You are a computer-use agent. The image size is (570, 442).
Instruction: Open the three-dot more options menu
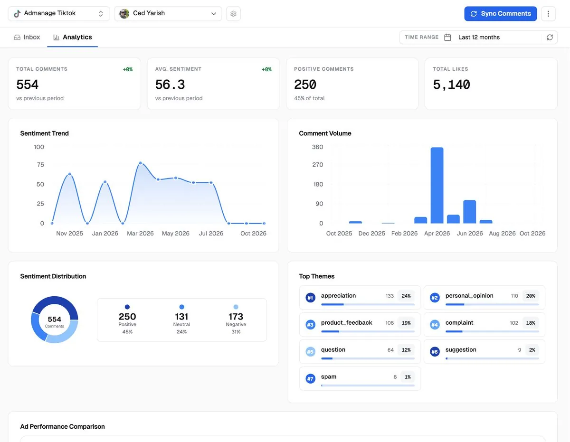(x=548, y=14)
